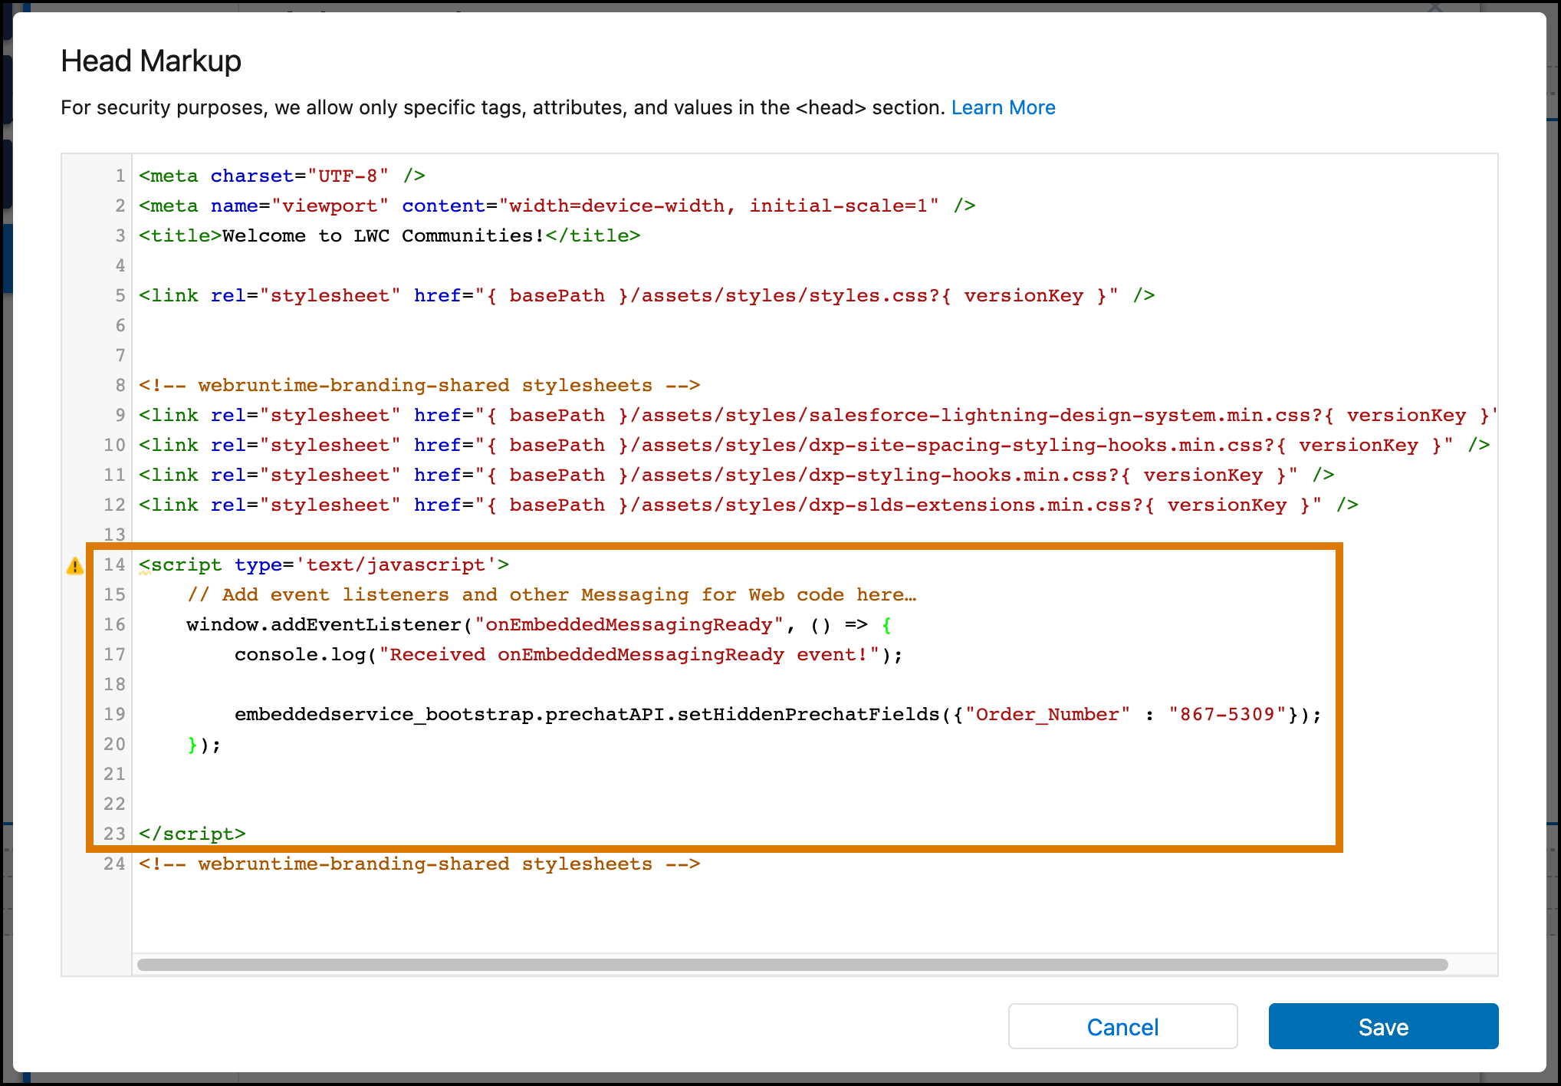Open the Learn More link
Viewport: 1561px width, 1086px height.
click(1003, 107)
